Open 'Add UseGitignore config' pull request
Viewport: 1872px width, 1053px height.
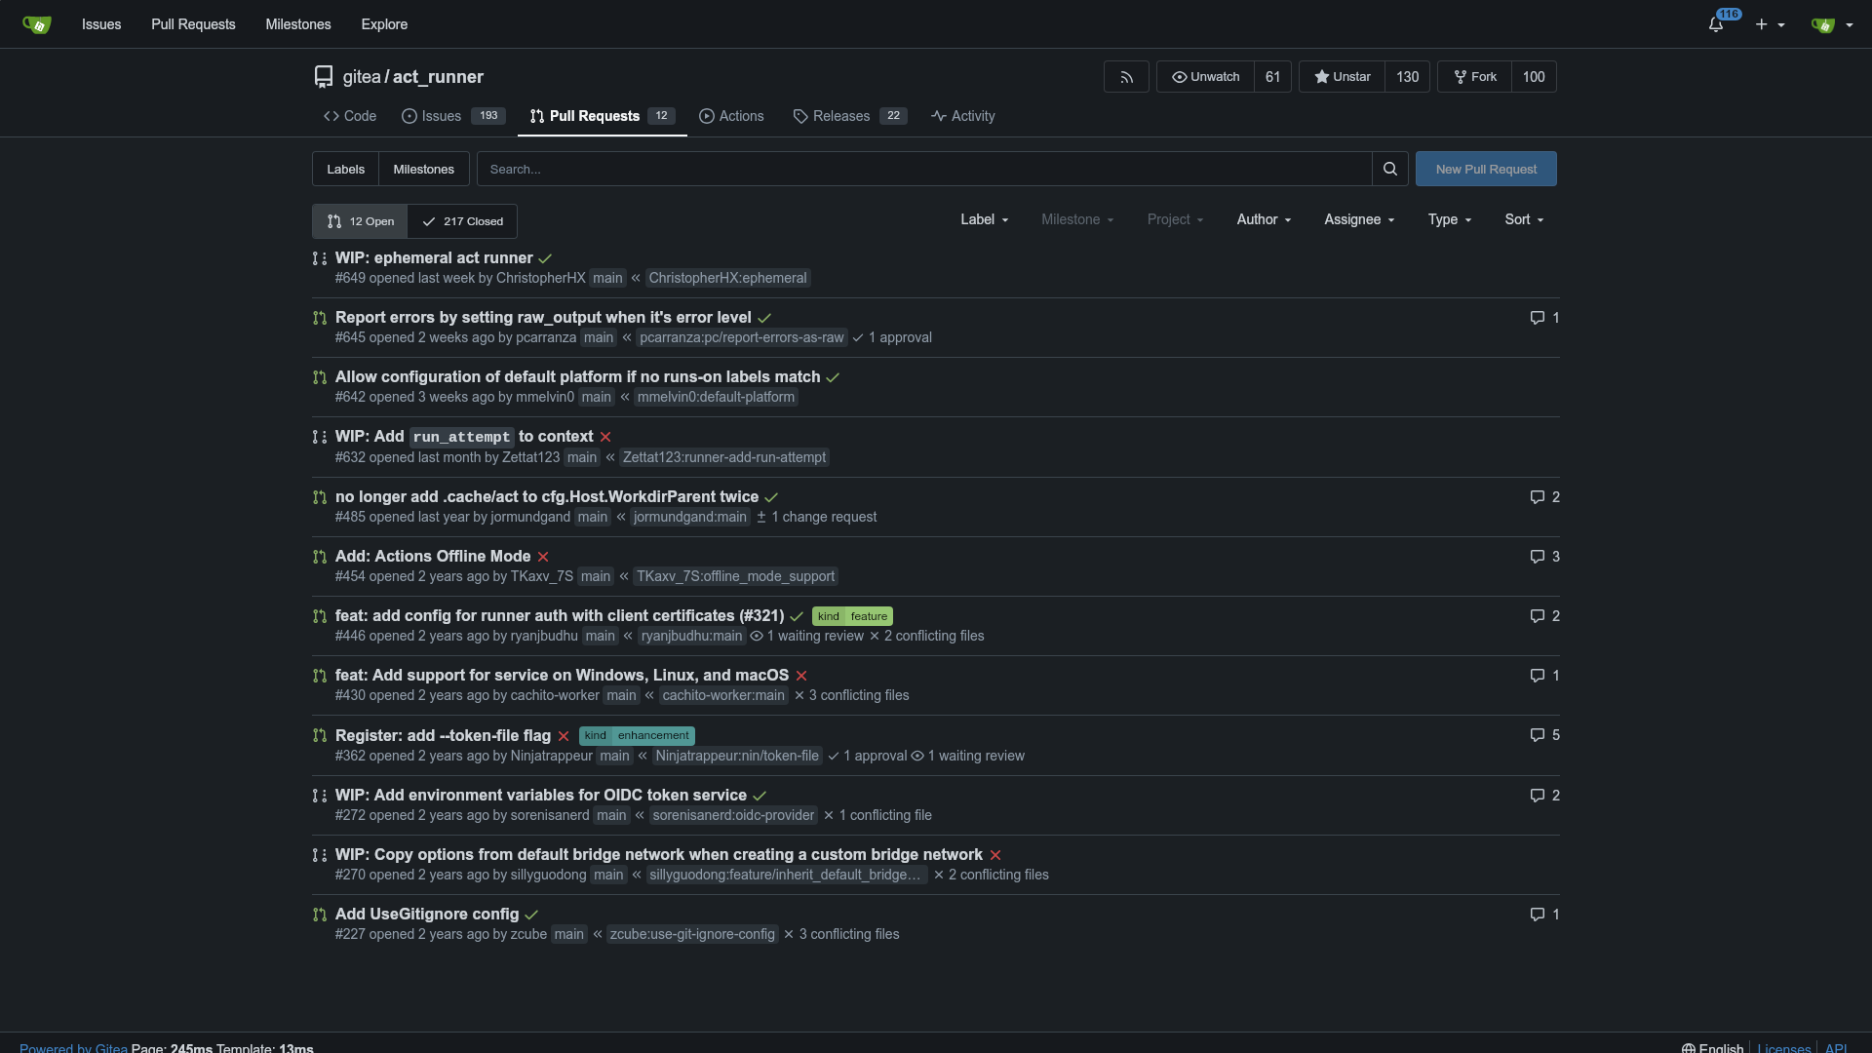pyautogui.click(x=427, y=914)
